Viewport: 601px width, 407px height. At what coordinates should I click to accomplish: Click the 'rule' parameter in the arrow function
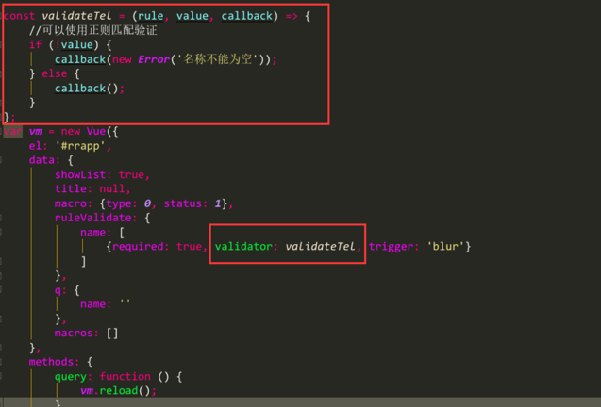point(151,16)
